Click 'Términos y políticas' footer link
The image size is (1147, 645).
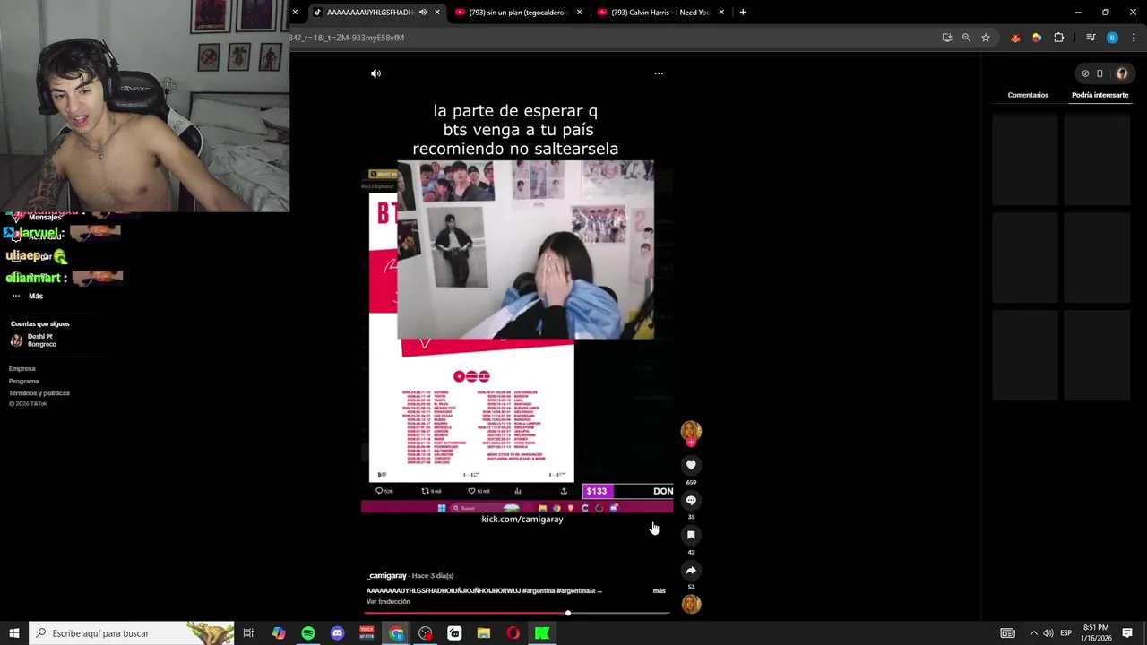click(x=39, y=393)
